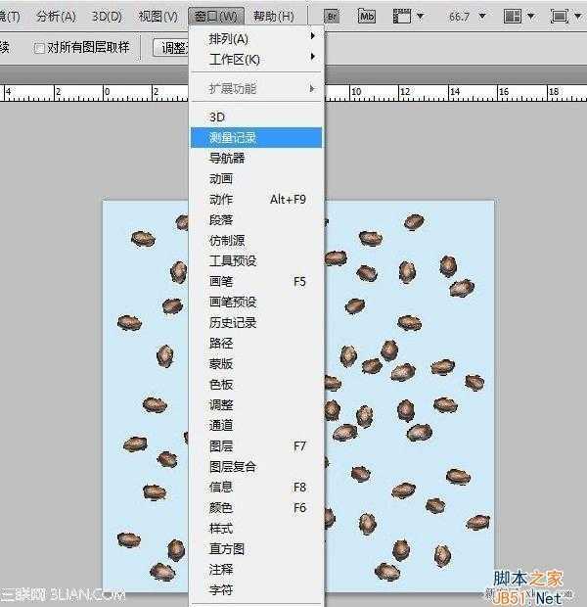Choose Layers (图层) from Window menu
Viewport: 587px width, 607px height.
pyautogui.click(x=221, y=445)
